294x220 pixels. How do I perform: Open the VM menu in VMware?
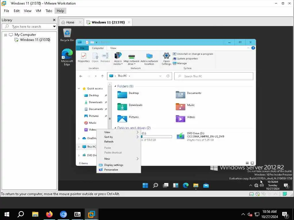(x=38, y=11)
